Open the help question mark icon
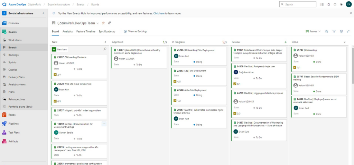Image resolution: width=354 pixels, height=165 pixels. 335,4
